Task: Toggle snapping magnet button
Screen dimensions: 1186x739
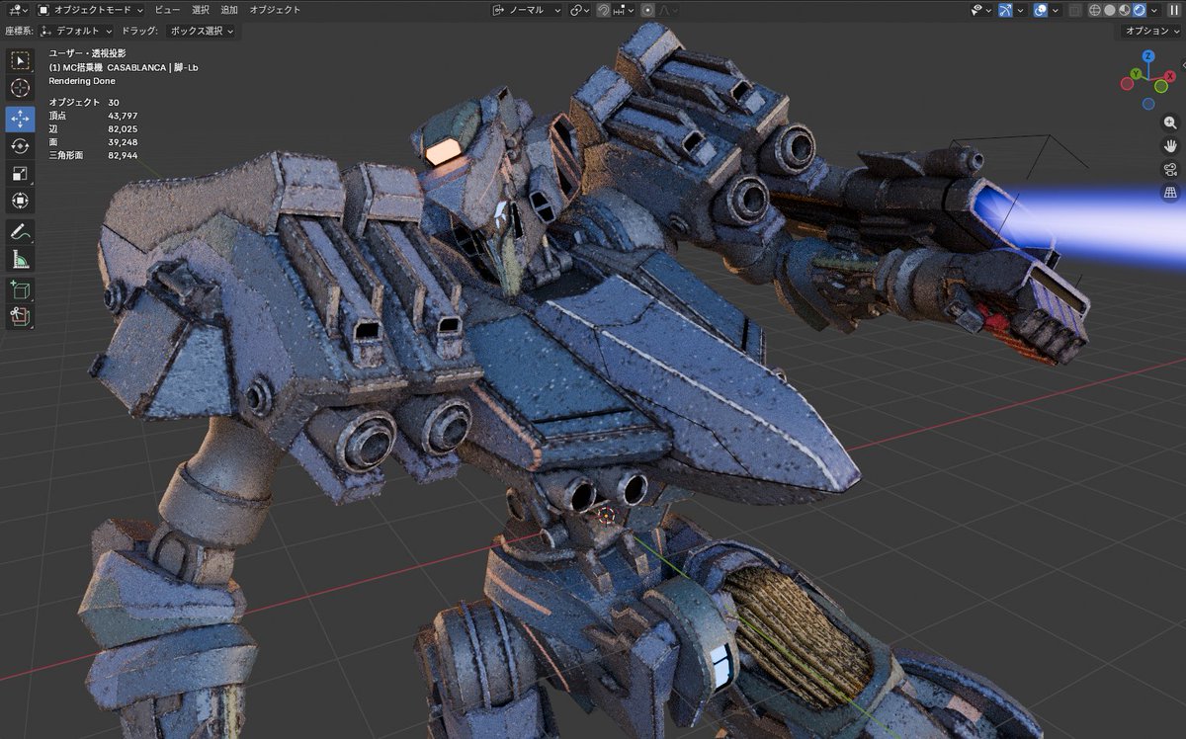Action: pyautogui.click(x=603, y=9)
